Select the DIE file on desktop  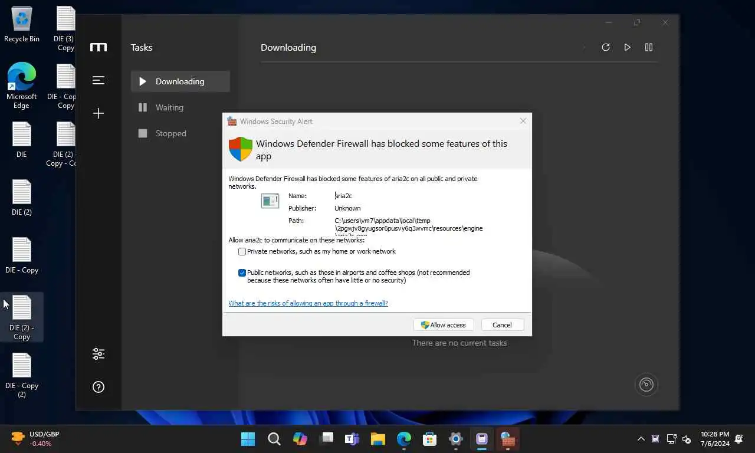pyautogui.click(x=22, y=140)
